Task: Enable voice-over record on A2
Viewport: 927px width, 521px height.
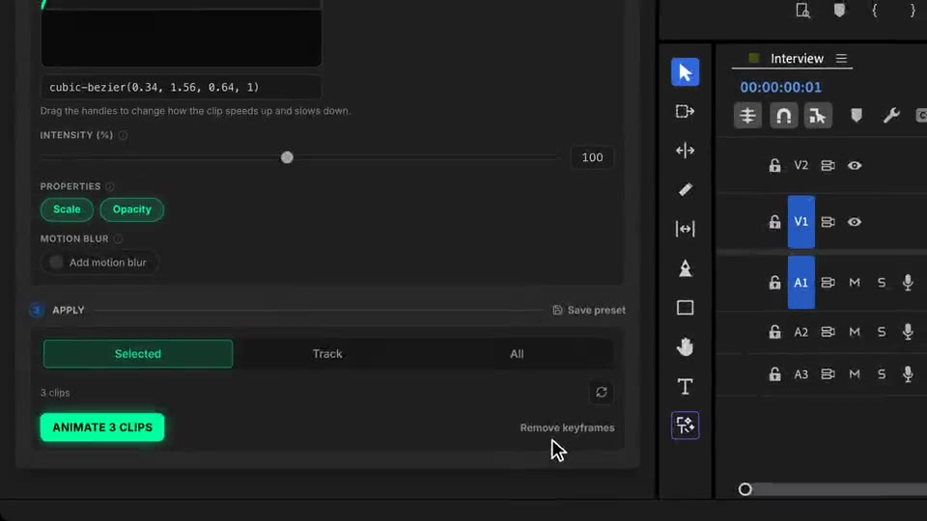Action: coord(908,332)
